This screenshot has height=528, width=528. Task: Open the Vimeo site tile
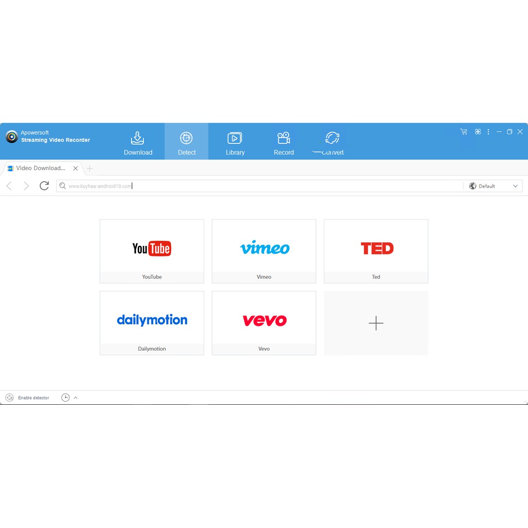(x=264, y=251)
